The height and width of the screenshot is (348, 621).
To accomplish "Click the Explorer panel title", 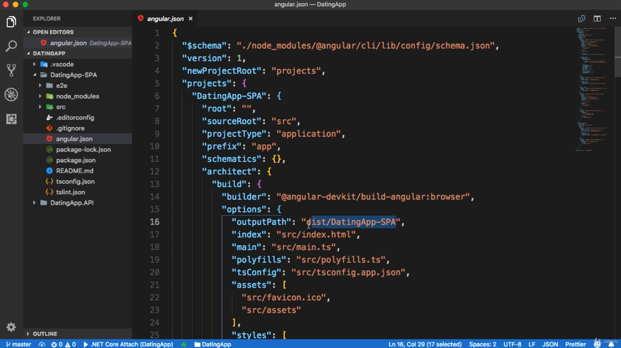I will click(47, 19).
